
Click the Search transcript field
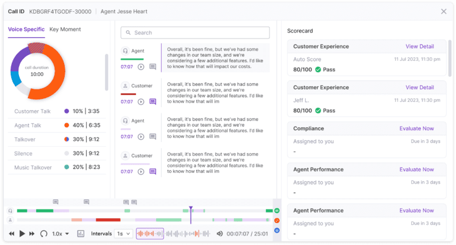pos(195,33)
